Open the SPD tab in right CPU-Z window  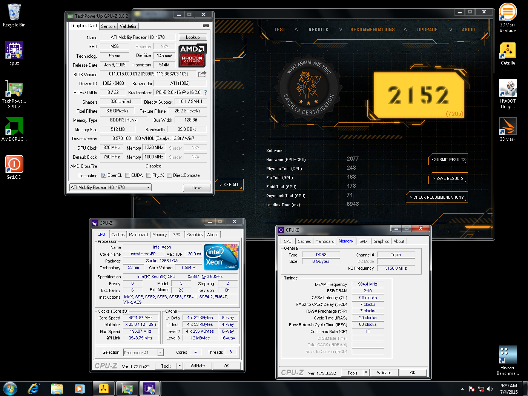363,241
